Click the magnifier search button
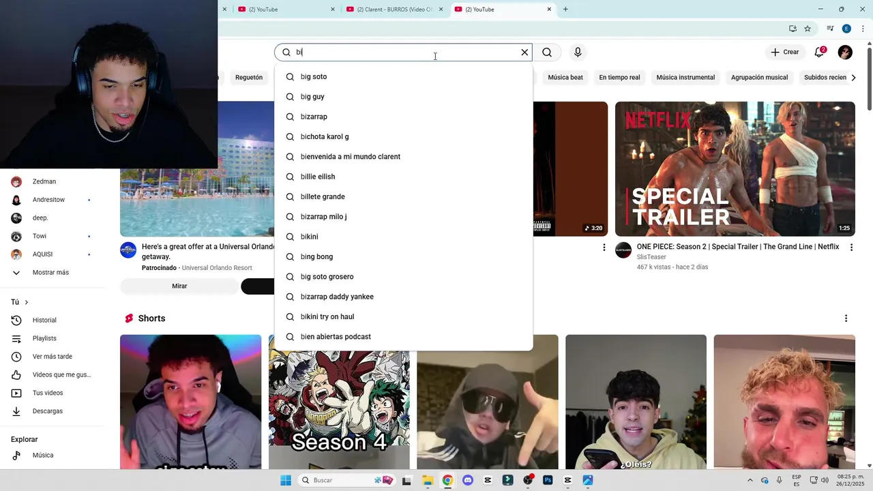This screenshot has height=491, width=873. 547,53
